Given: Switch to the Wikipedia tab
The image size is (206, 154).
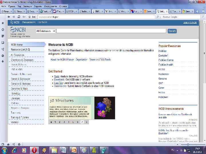Looking at the screenshot, I should (x=110, y=11).
